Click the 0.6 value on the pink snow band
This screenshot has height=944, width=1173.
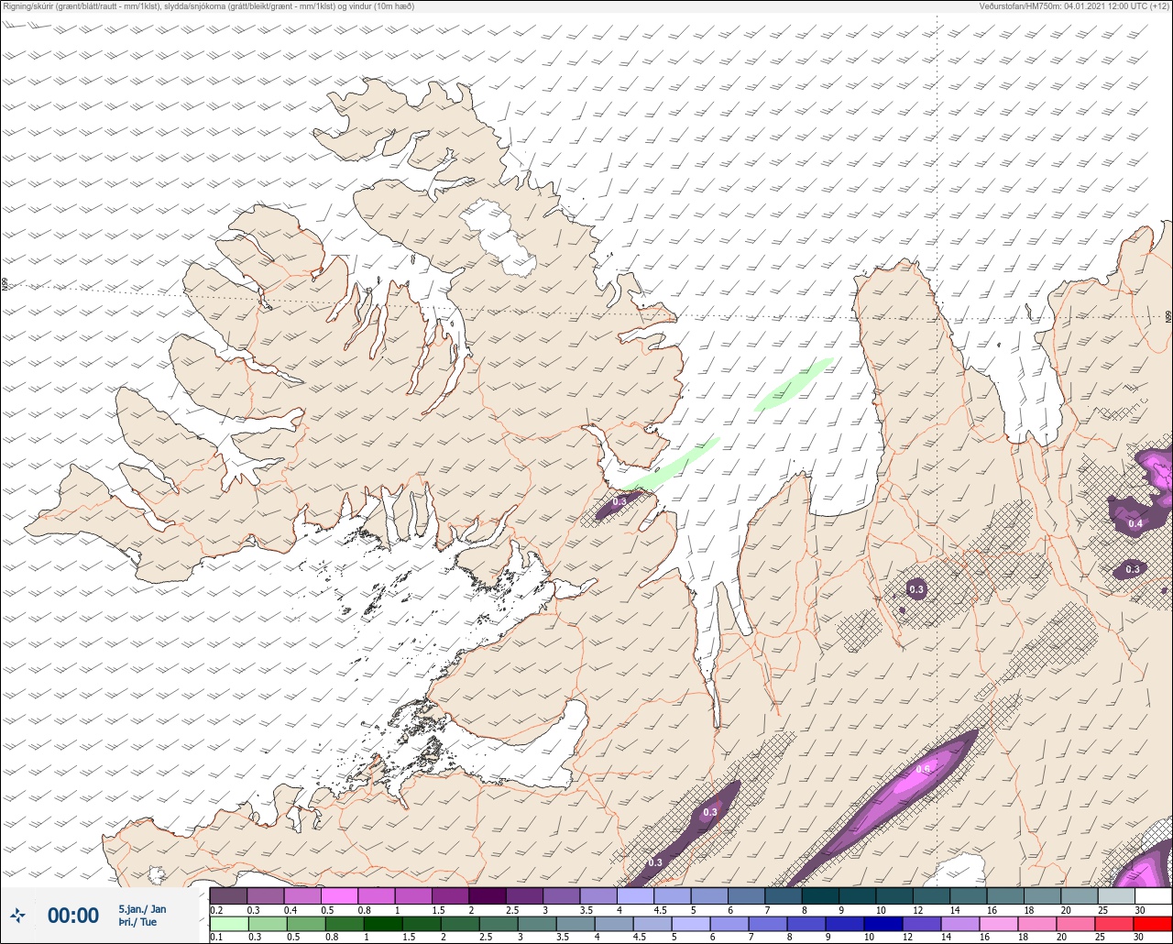click(x=924, y=769)
